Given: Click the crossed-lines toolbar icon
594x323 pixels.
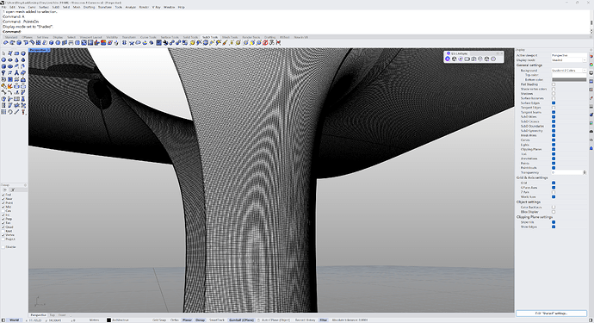Looking at the screenshot, I should 132,43.
